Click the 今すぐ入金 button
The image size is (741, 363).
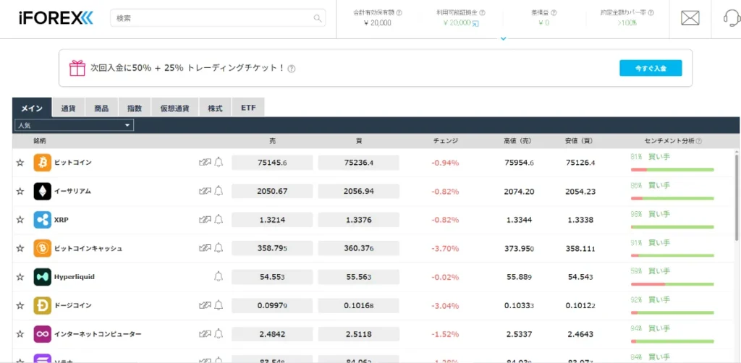tap(651, 68)
